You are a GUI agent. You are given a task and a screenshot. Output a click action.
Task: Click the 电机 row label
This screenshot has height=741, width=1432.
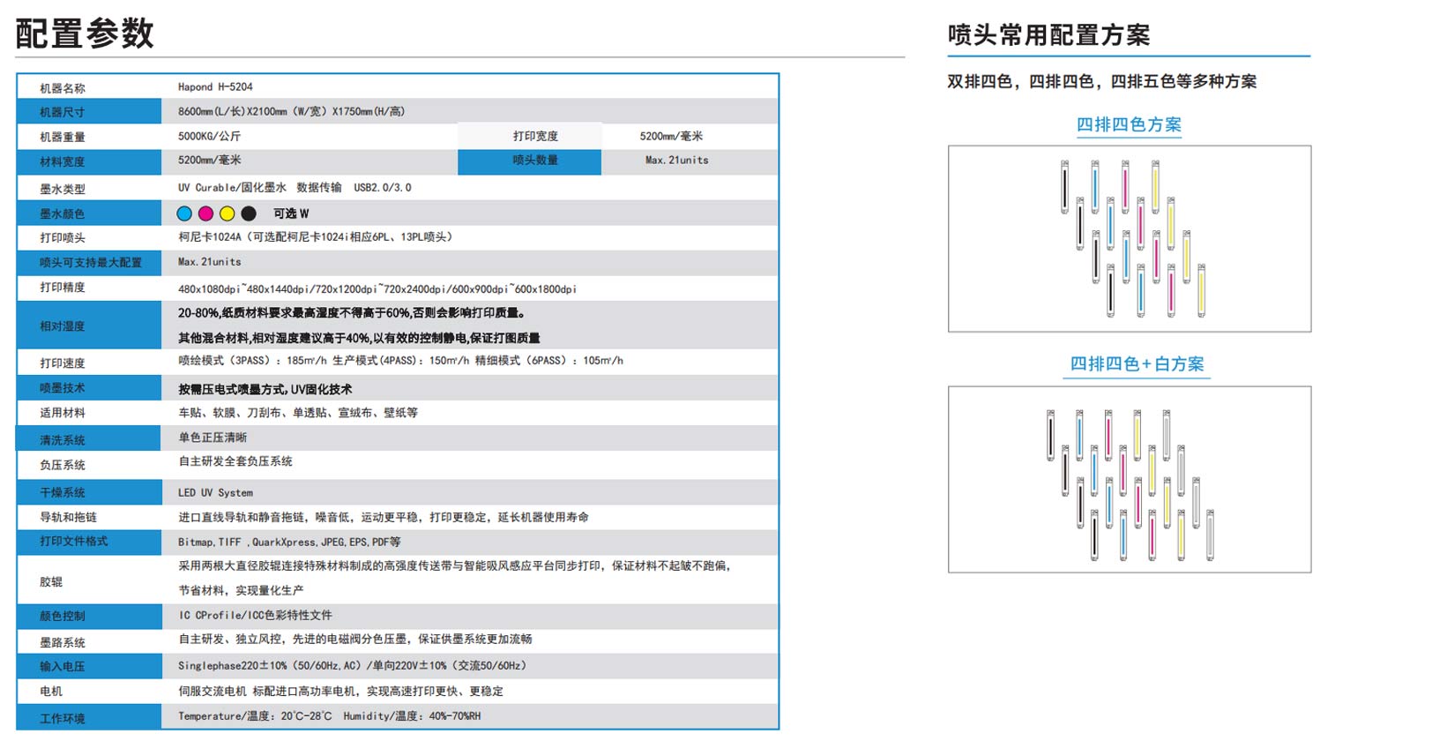[51, 692]
